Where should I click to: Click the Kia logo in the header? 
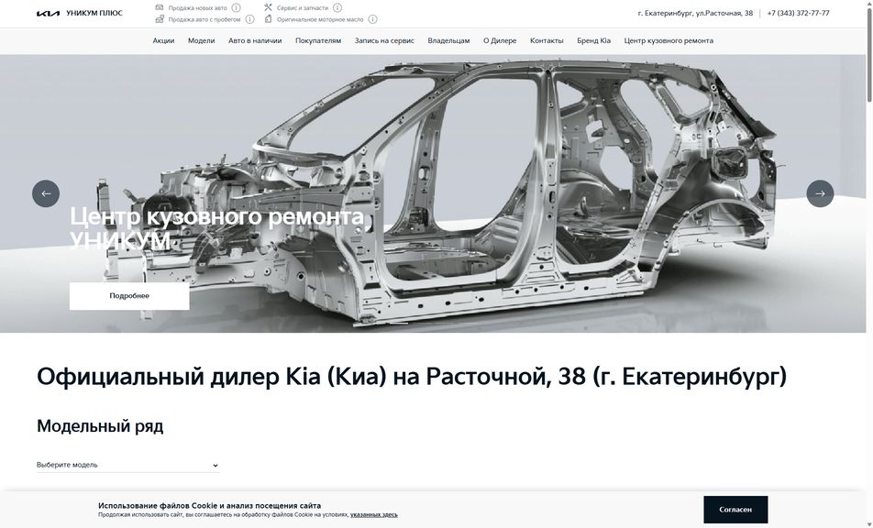(48, 14)
